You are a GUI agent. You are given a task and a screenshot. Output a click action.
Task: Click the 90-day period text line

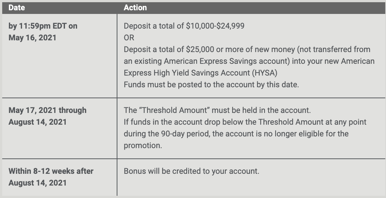pos(236,134)
